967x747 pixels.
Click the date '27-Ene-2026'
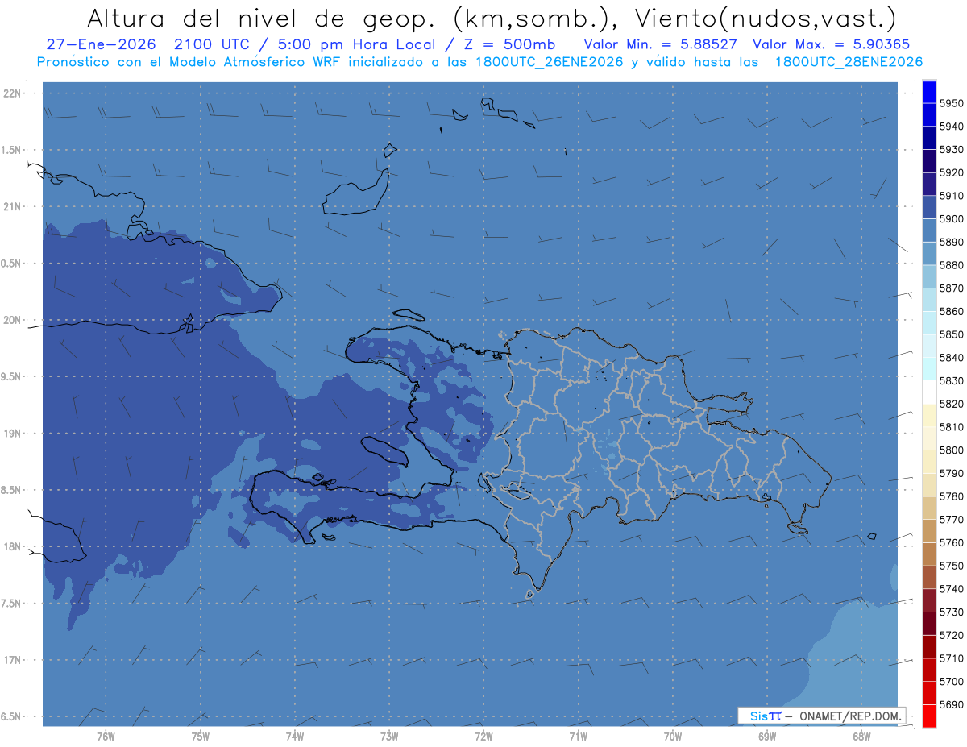click(101, 44)
